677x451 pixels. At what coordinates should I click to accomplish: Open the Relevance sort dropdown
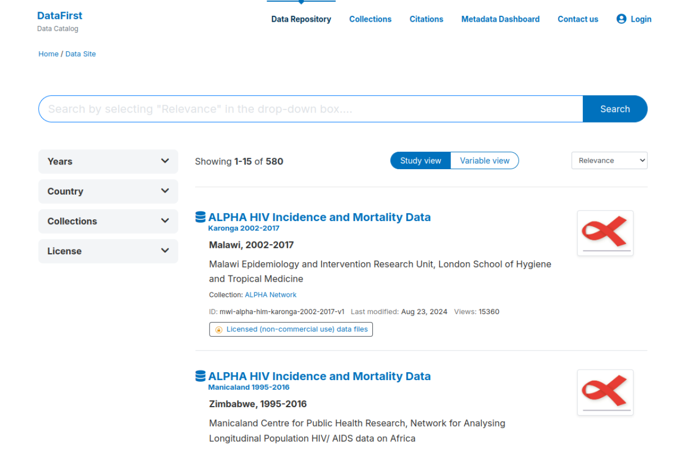609,161
